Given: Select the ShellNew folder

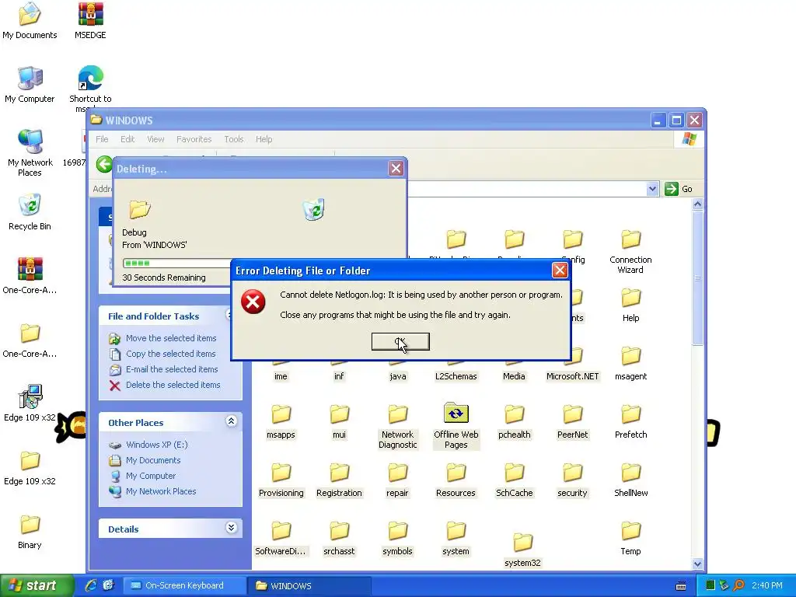Looking at the screenshot, I should coord(630,480).
